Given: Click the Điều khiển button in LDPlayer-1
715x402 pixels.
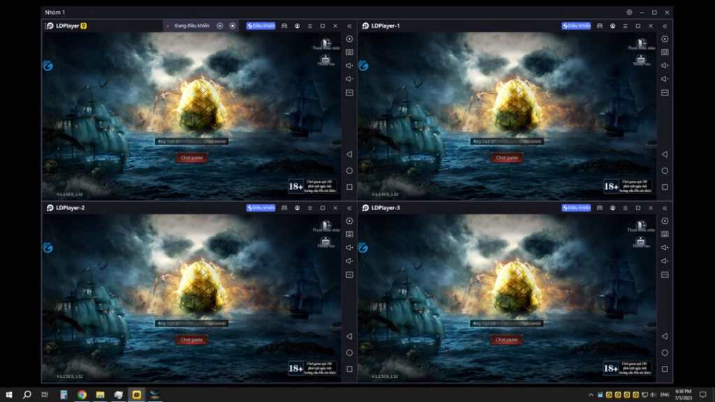Looking at the screenshot, I should [x=576, y=26].
